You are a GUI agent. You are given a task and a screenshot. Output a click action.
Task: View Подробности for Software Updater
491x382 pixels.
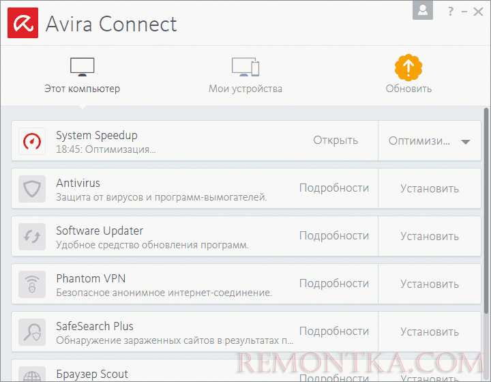(334, 235)
